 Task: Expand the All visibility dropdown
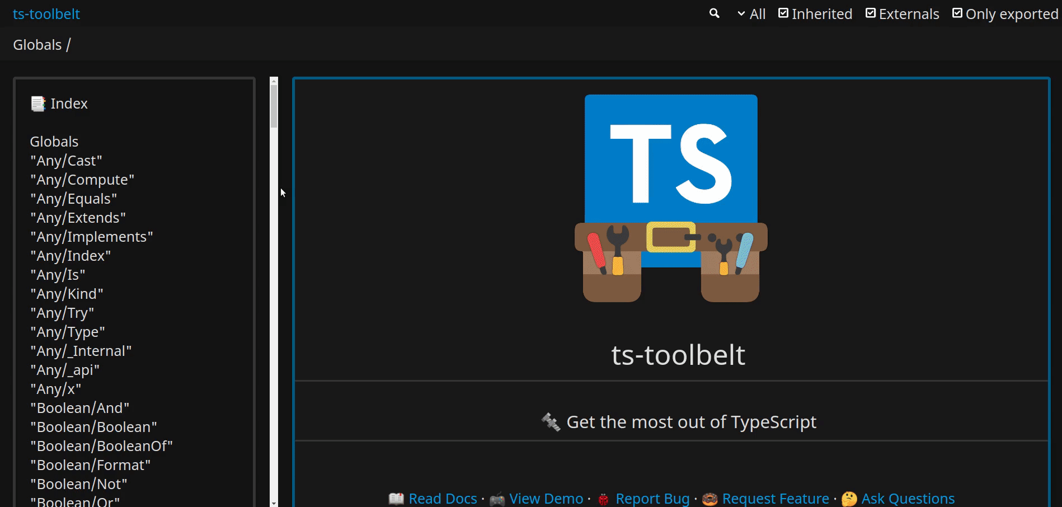(751, 14)
